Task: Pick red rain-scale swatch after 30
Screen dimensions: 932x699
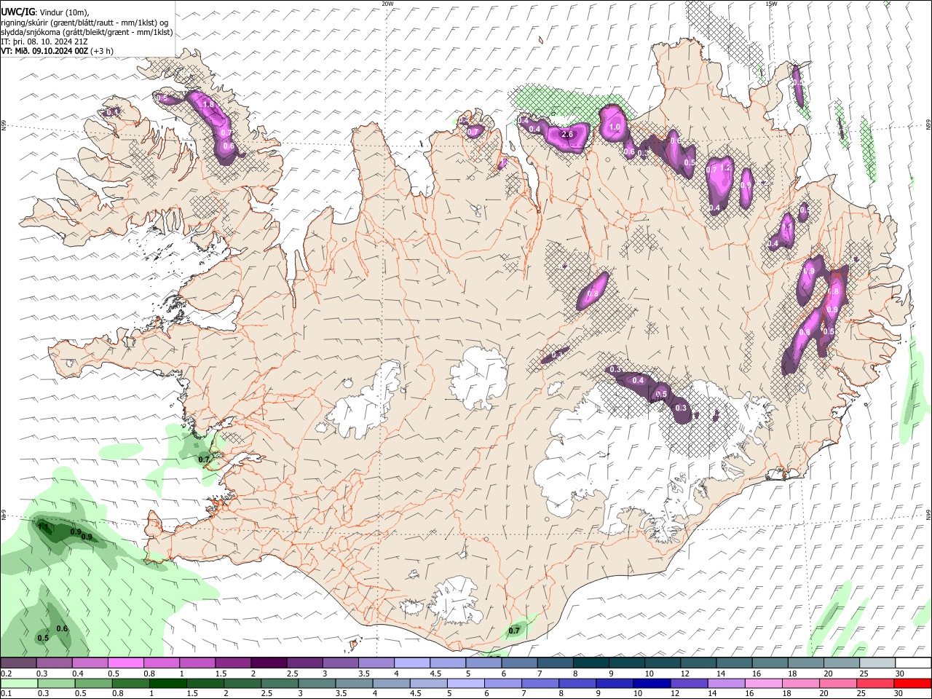Action: point(913,684)
